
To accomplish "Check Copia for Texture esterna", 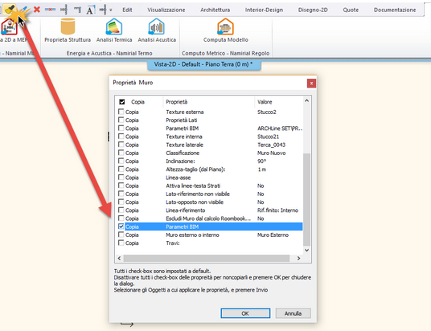I will tap(121, 112).
